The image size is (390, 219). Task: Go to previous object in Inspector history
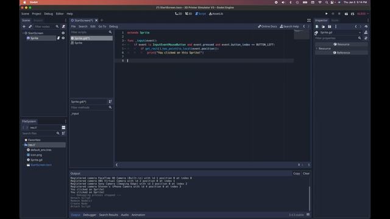(x=356, y=26)
